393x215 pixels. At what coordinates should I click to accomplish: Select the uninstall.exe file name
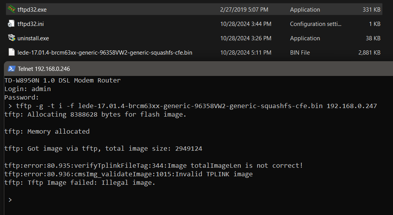[33, 38]
